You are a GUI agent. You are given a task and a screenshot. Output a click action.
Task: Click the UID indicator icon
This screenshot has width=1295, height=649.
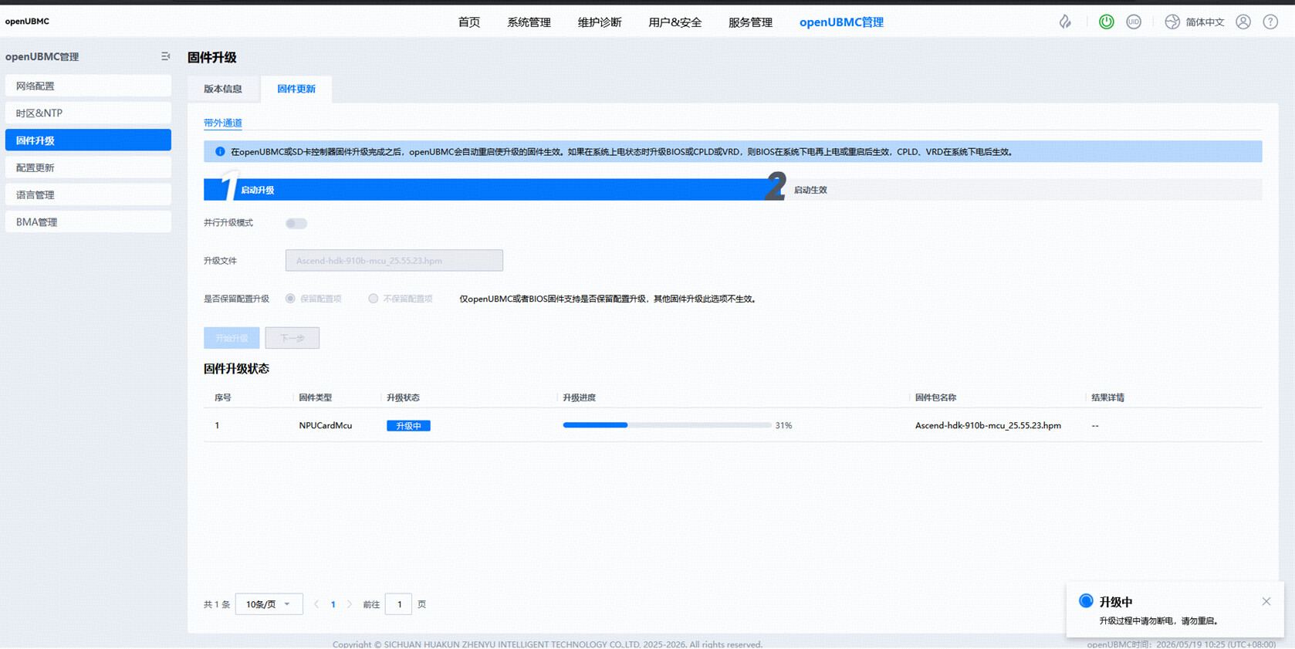[1134, 22]
